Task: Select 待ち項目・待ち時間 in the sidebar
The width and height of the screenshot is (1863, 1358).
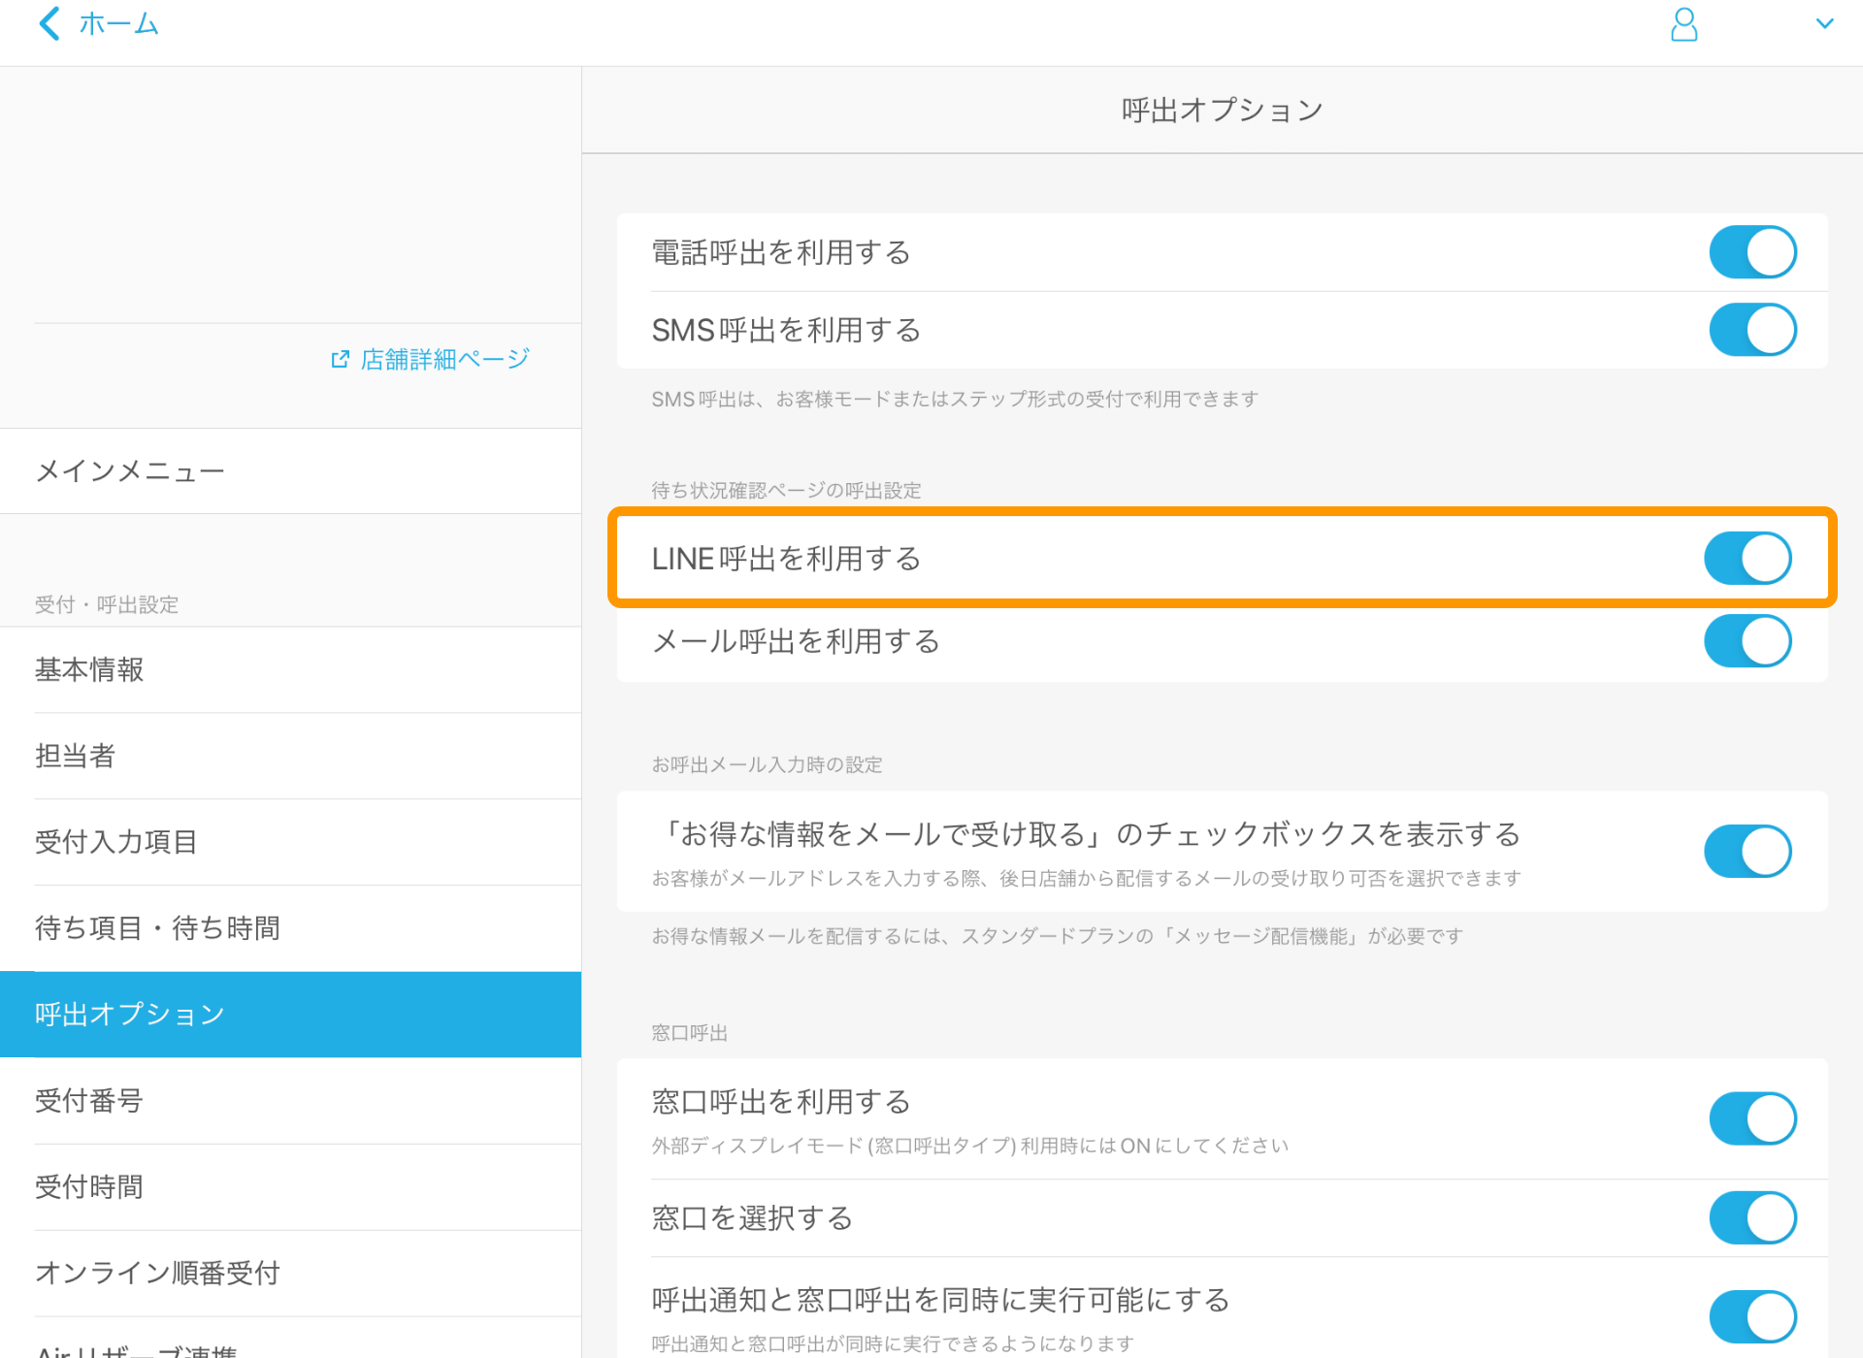Action: (291, 928)
